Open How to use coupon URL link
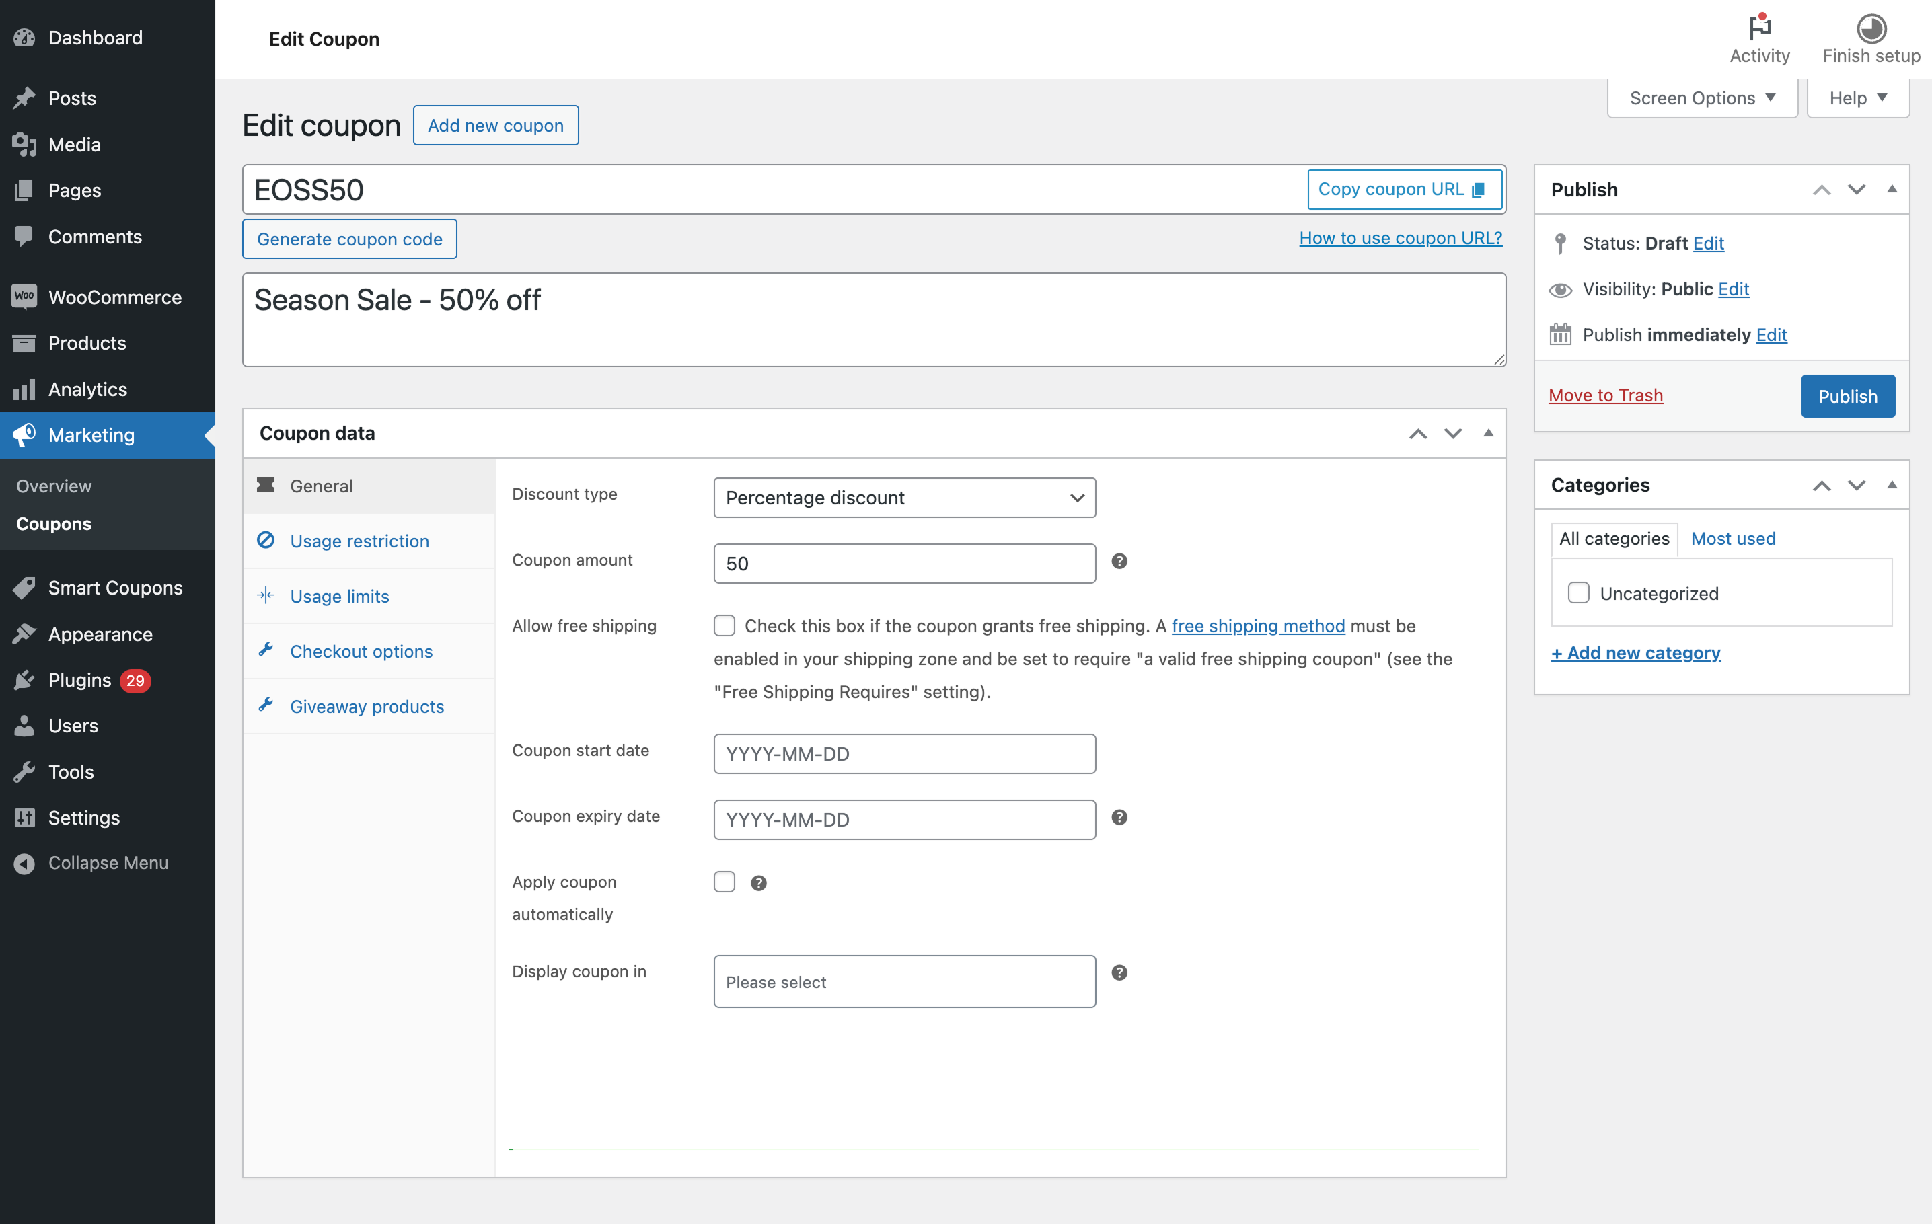This screenshot has width=1932, height=1224. pyautogui.click(x=1400, y=237)
